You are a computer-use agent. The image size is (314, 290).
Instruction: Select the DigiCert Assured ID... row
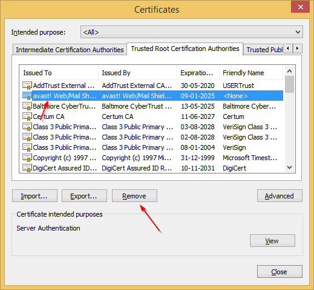point(152,168)
